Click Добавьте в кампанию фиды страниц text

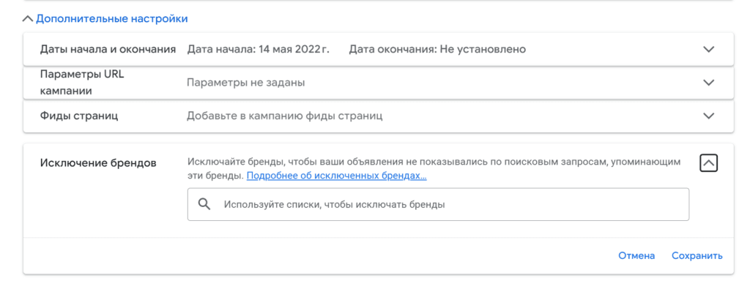(285, 116)
